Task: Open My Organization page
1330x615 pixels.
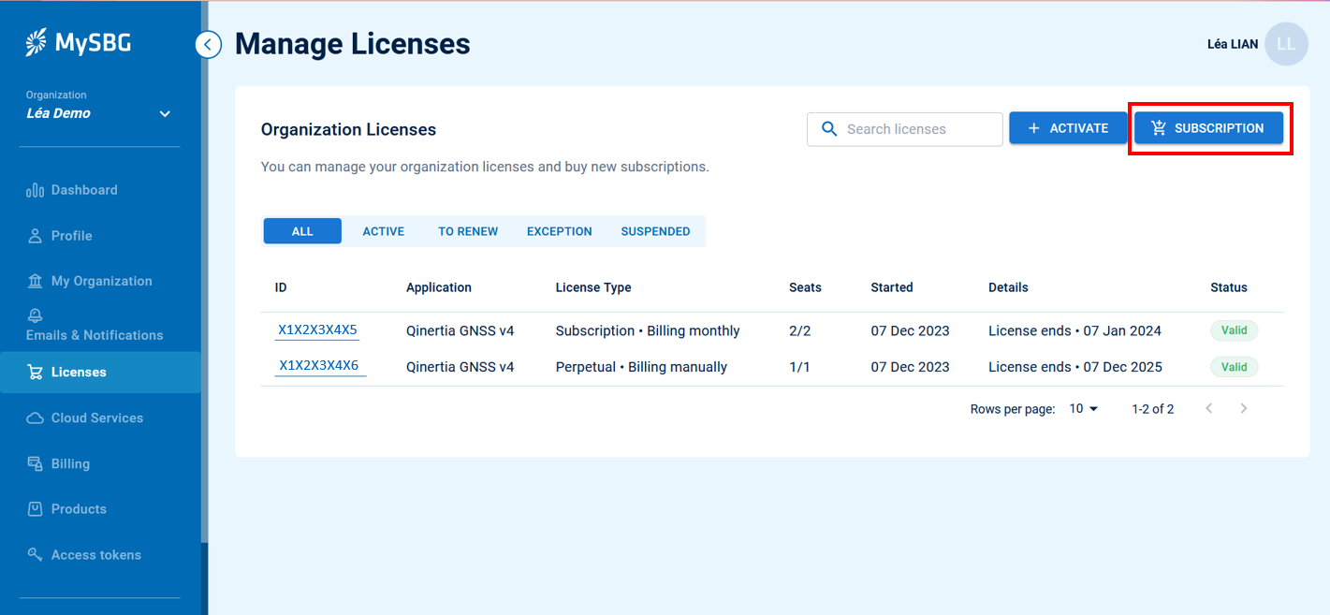Action: pos(101,281)
